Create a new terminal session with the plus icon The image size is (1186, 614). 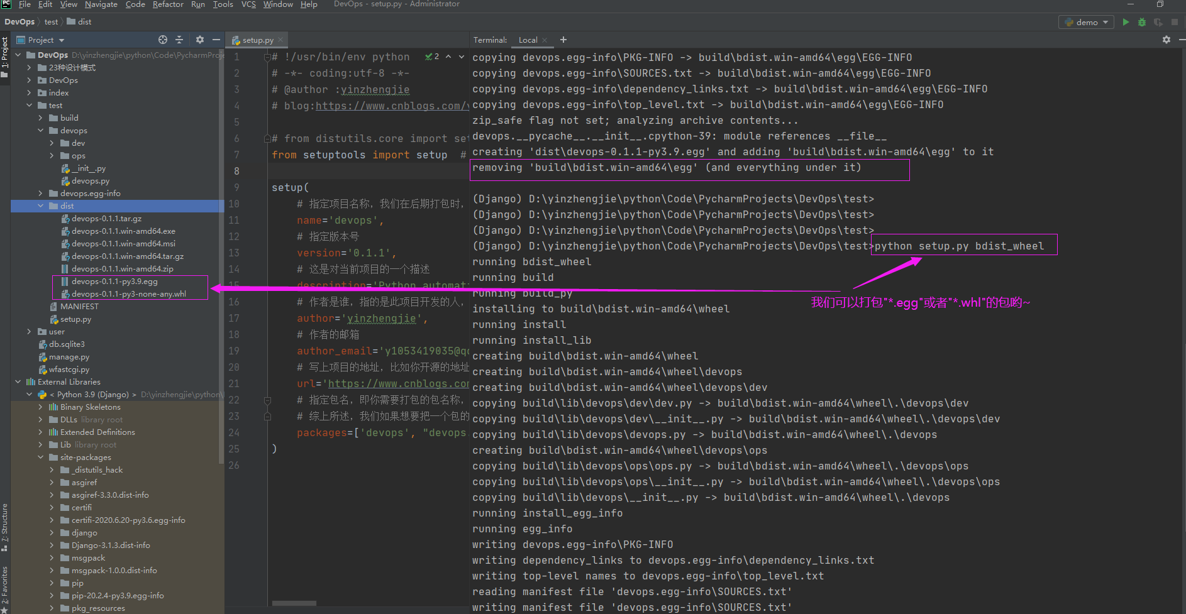(563, 40)
